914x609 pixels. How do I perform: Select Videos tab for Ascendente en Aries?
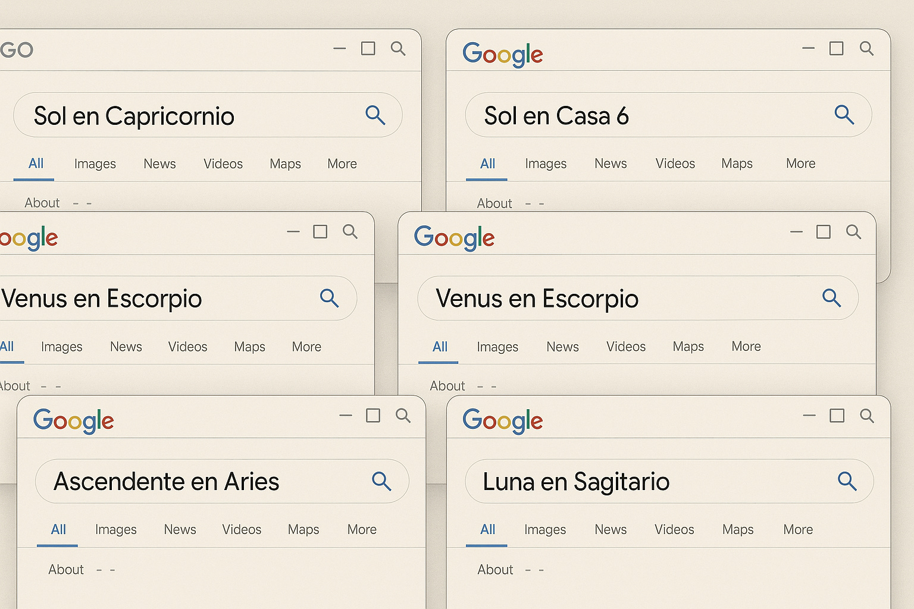[x=242, y=529]
